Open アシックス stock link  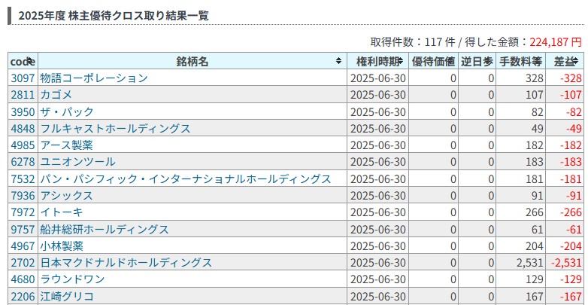pyautogui.click(x=67, y=195)
